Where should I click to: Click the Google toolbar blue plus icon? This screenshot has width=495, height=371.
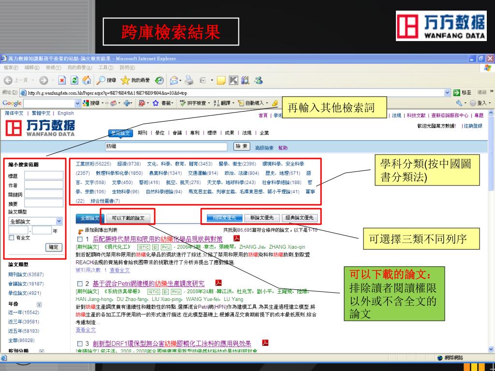pyautogui.click(x=127, y=103)
